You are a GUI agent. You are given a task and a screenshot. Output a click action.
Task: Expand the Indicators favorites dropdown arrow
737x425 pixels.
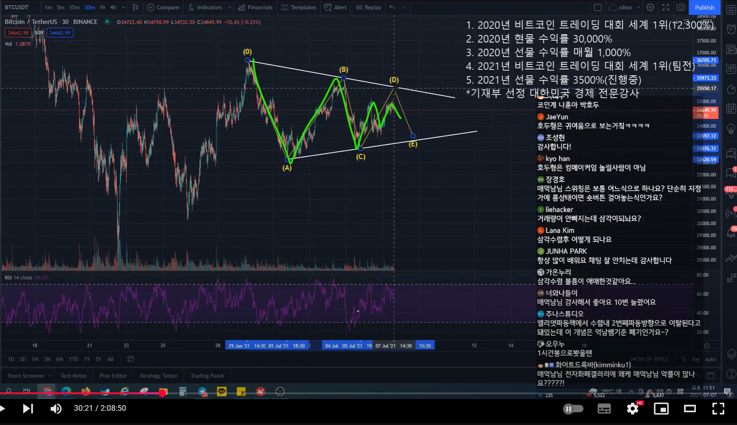point(230,7)
